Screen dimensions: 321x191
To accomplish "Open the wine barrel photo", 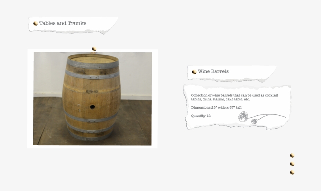I will (x=92, y=98).
